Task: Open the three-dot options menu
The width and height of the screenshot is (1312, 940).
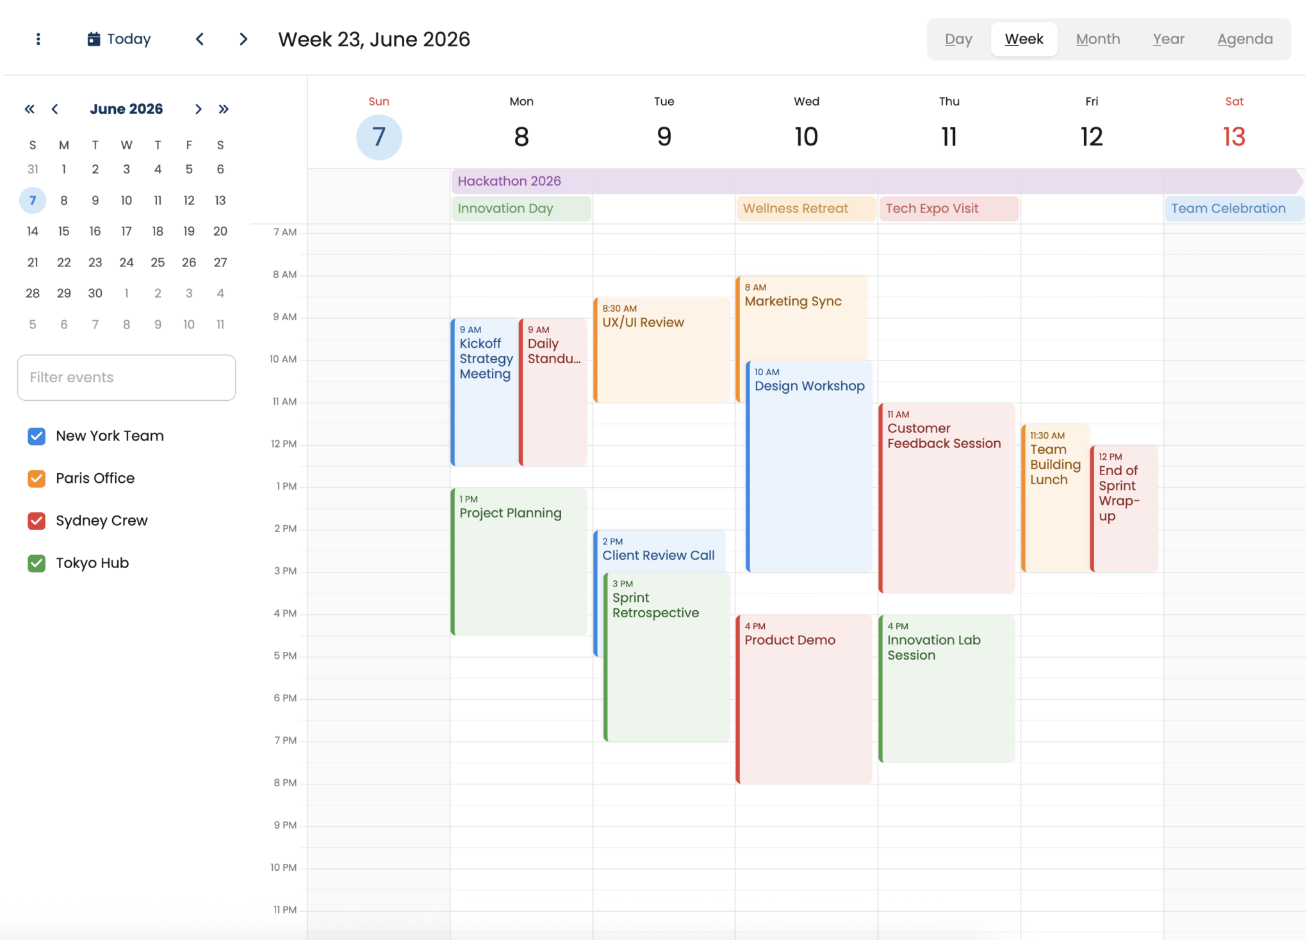Action: [x=38, y=39]
